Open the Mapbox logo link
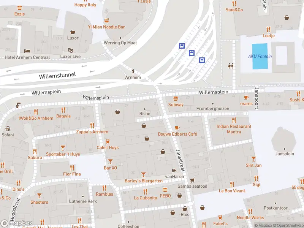 pos(17,223)
